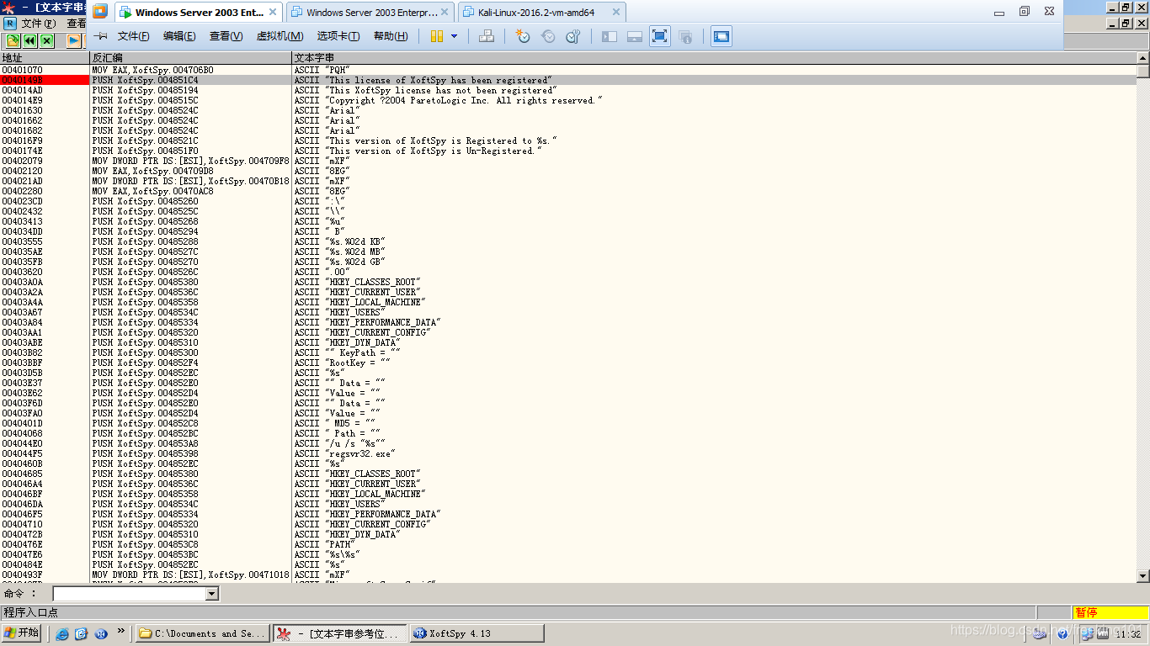Click scrollbar down arrow of string list
This screenshot has height=646, width=1150.
click(x=1143, y=575)
